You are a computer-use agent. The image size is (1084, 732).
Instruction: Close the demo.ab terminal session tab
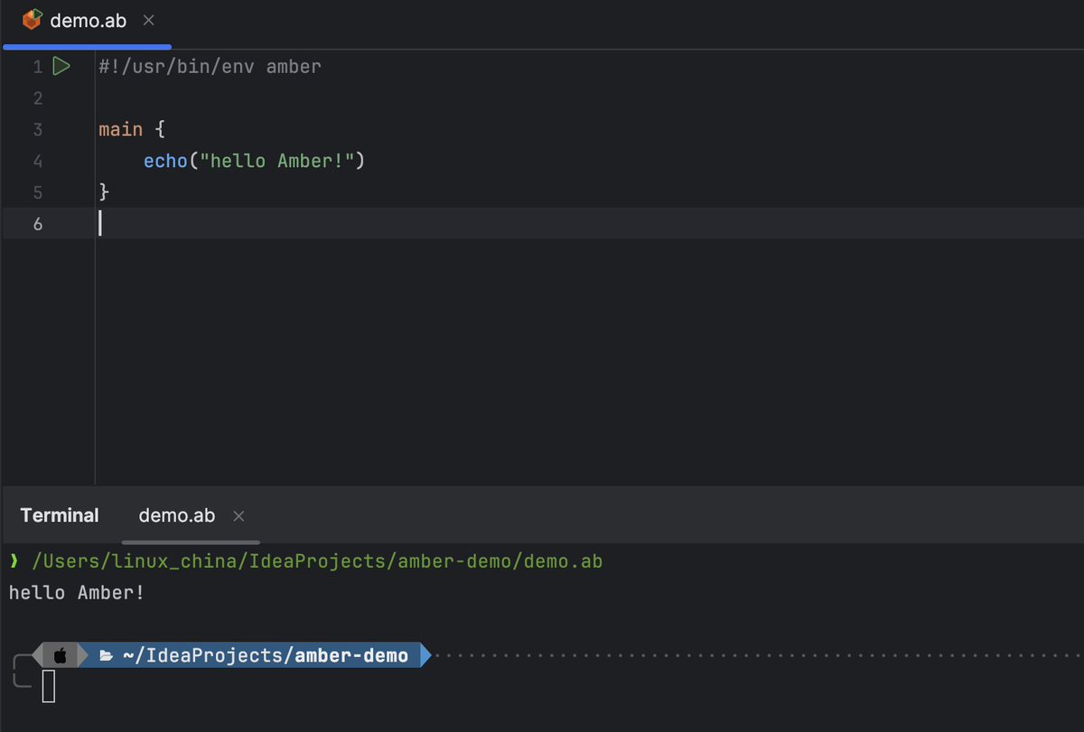click(238, 516)
